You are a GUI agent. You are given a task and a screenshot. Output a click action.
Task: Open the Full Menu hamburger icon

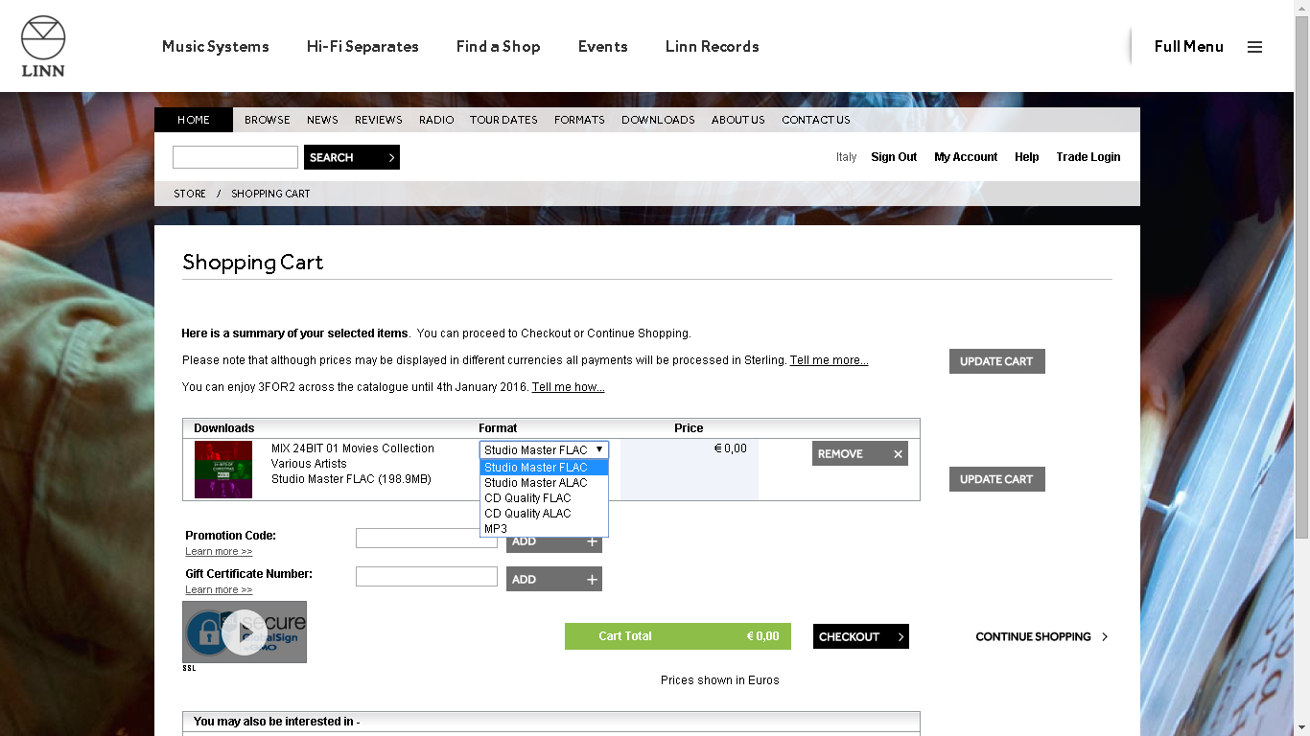(x=1254, y=47)
